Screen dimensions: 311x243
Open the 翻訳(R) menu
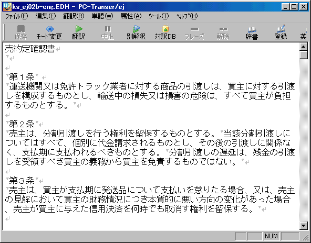[x=74, y=16]
